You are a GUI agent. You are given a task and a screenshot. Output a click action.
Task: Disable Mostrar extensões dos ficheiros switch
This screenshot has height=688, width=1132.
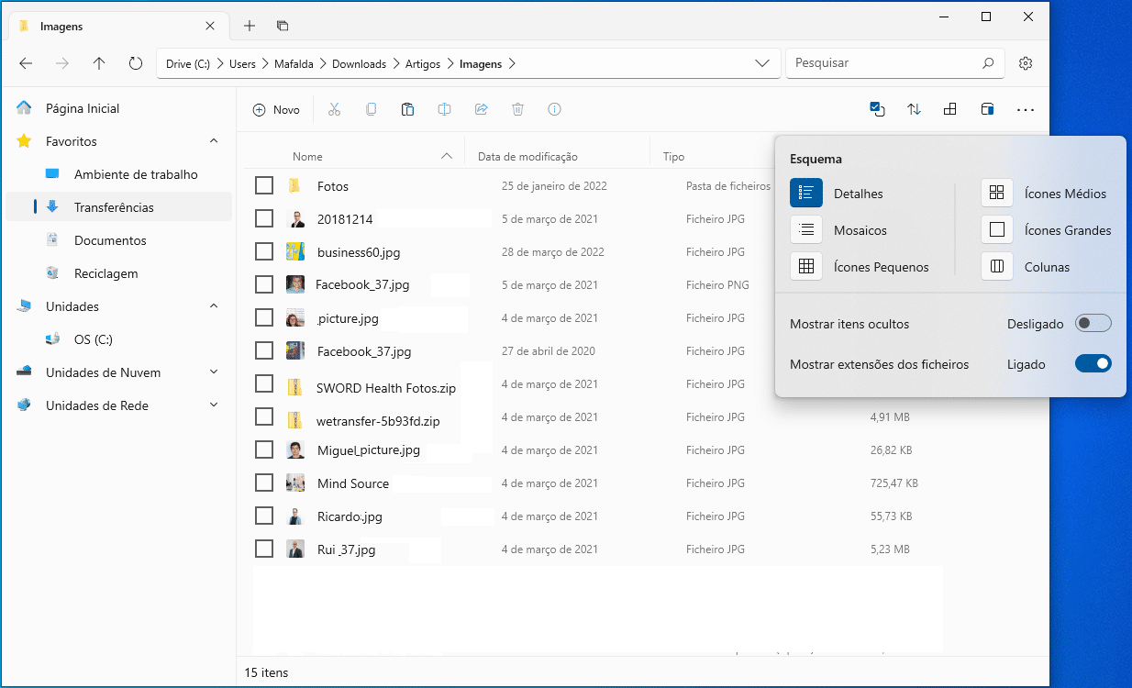click(x=1093, y=364)
